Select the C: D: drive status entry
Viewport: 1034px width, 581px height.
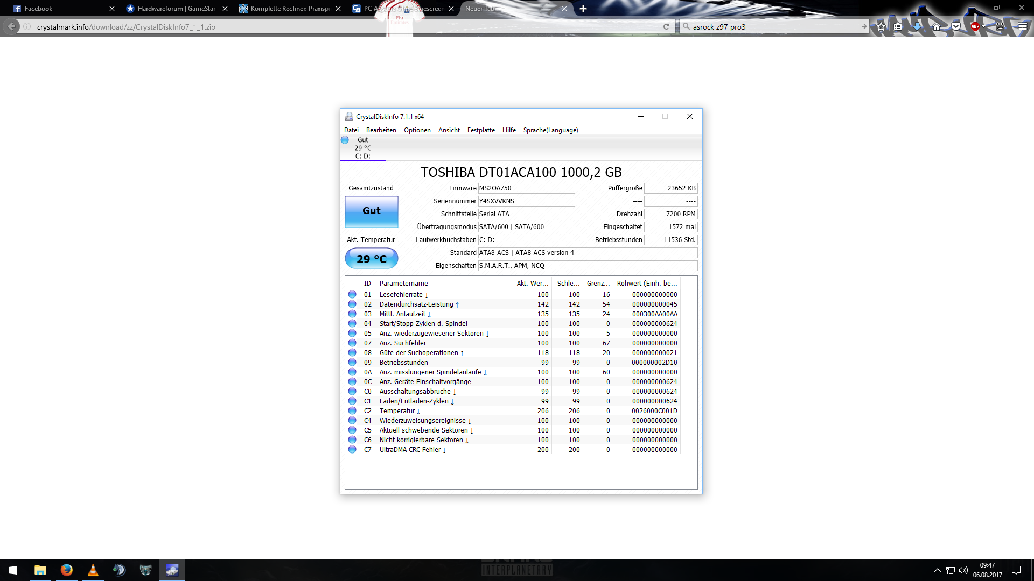(x=362, y=148)
